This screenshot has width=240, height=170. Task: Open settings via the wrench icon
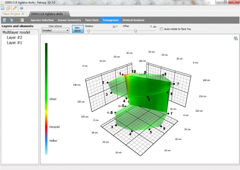pyautogui.click(x=15, y=8)
